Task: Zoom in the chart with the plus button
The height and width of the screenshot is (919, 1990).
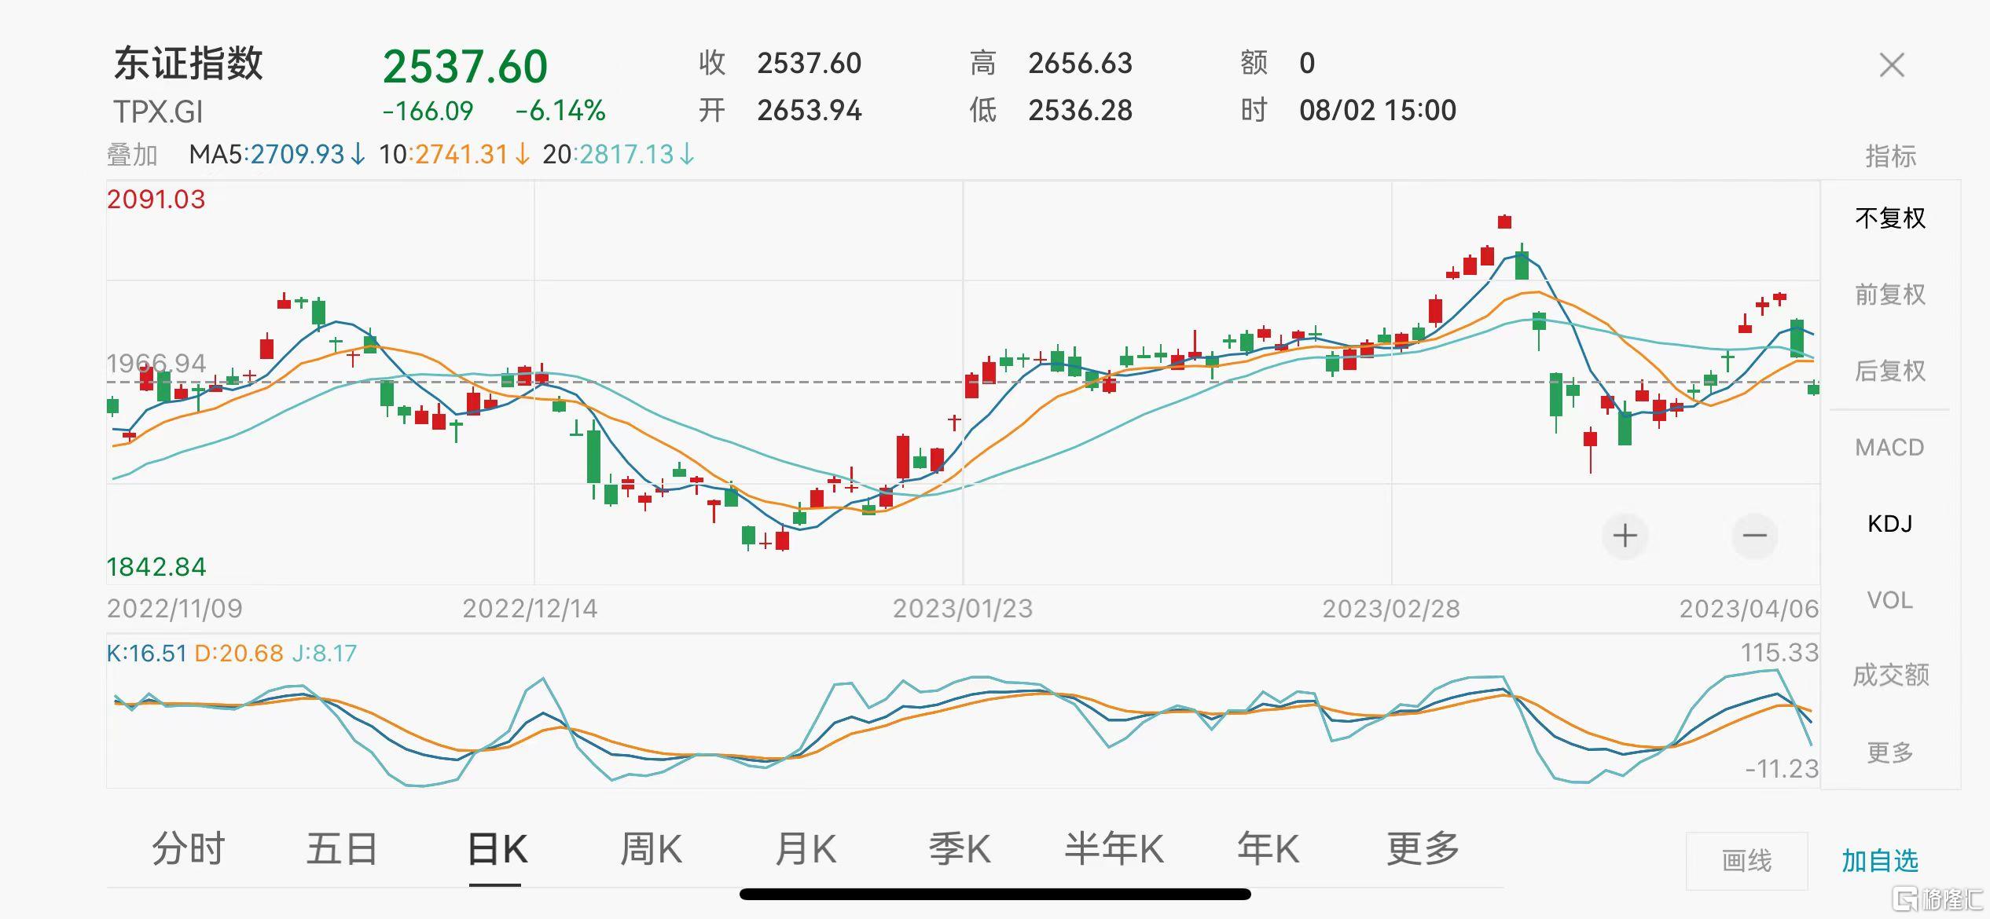Action: 1625,536
